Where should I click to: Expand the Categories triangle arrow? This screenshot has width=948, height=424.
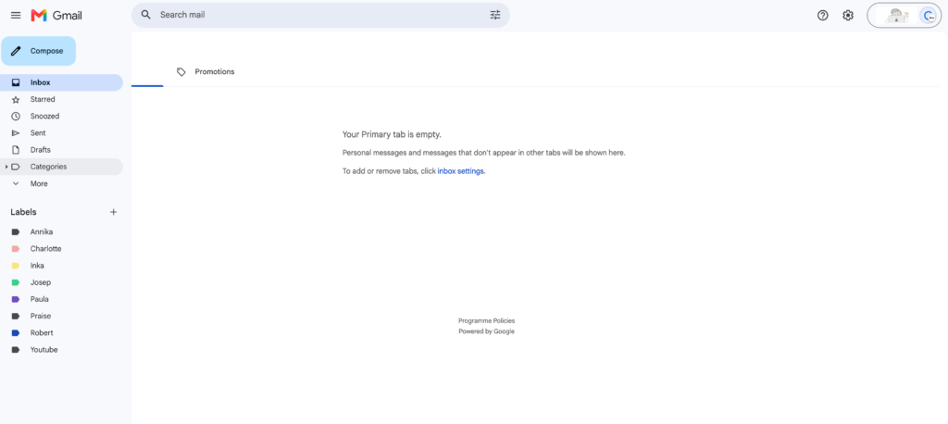6,167
